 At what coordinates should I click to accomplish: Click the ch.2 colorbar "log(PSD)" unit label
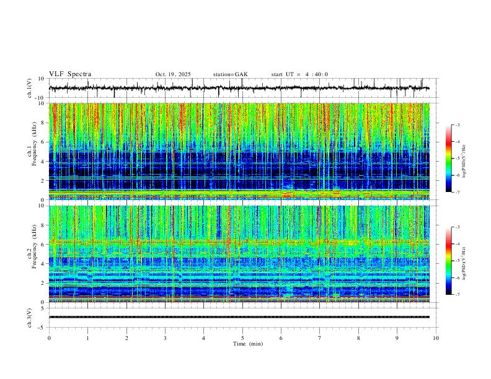pos(465,263)
